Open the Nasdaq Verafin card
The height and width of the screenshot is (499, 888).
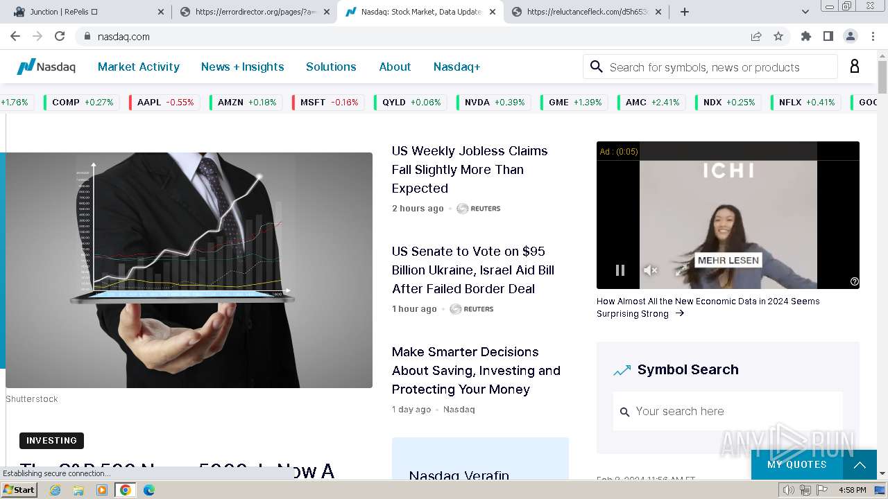click(480, 459)
